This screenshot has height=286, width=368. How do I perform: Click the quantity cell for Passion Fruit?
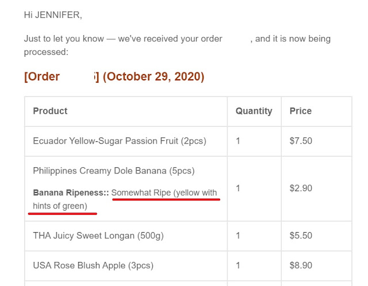(254, 141)
